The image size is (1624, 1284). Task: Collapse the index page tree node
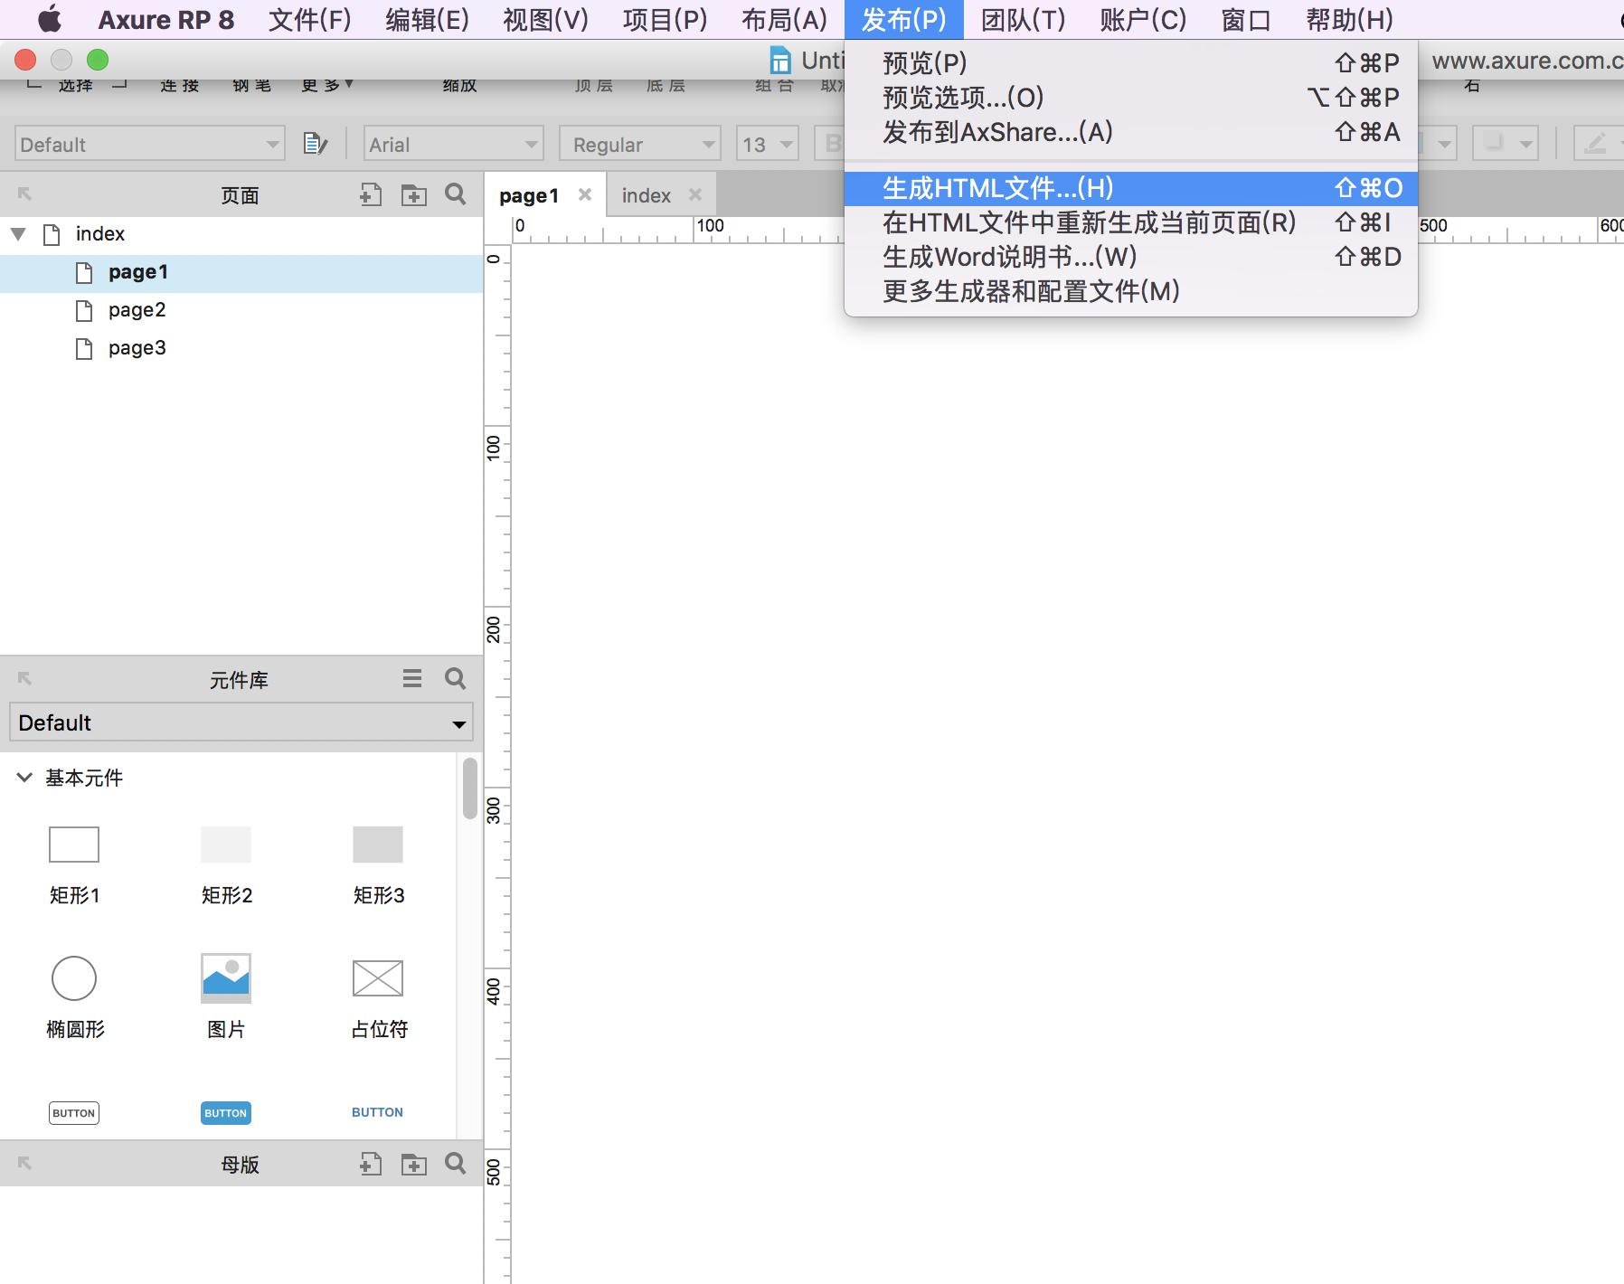click(x=18, y=234)
